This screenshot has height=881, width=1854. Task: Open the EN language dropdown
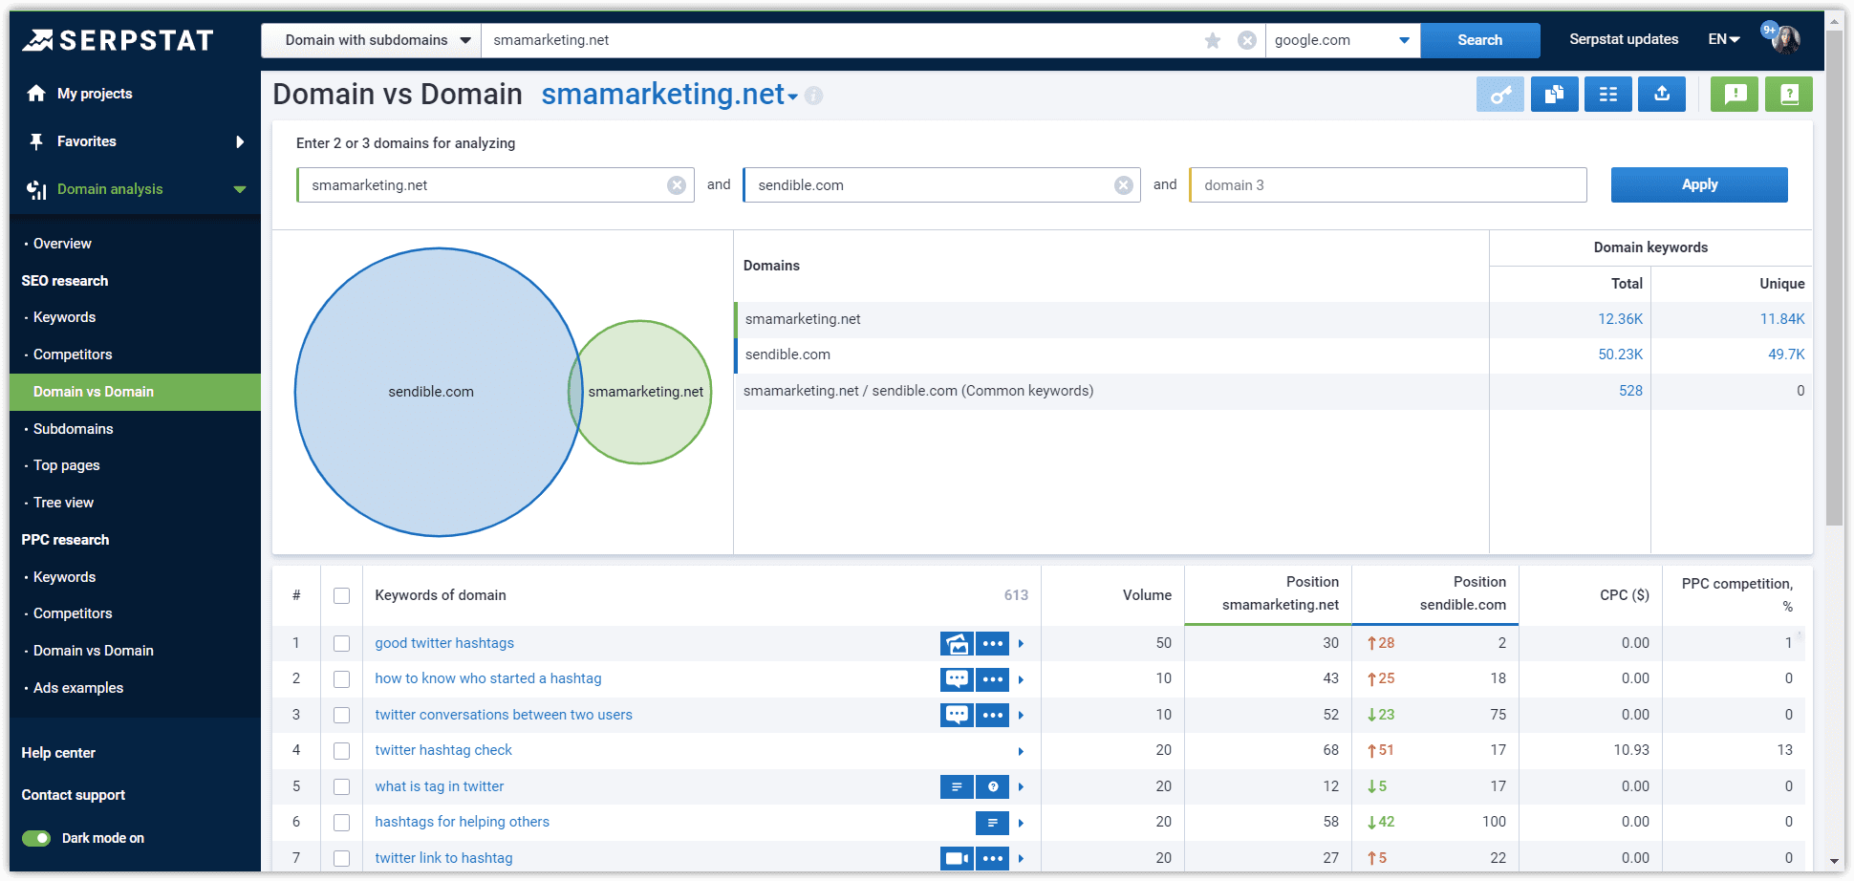coord(1723,40)
